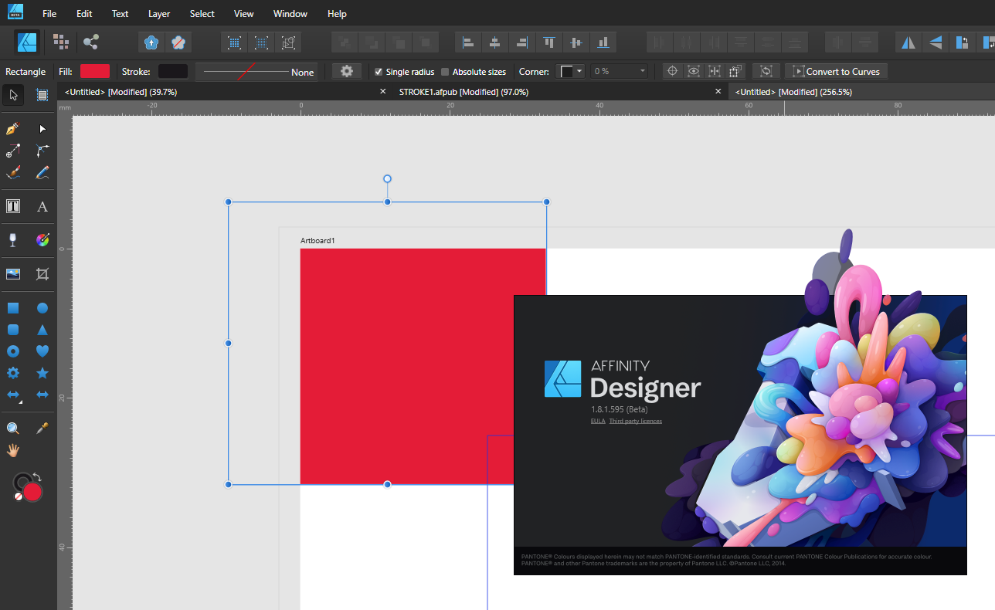Swap fill and stroke colours arrow

36,477
